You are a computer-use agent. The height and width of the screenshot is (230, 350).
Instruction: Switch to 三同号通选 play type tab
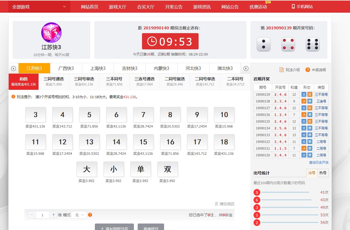(54, 81)
